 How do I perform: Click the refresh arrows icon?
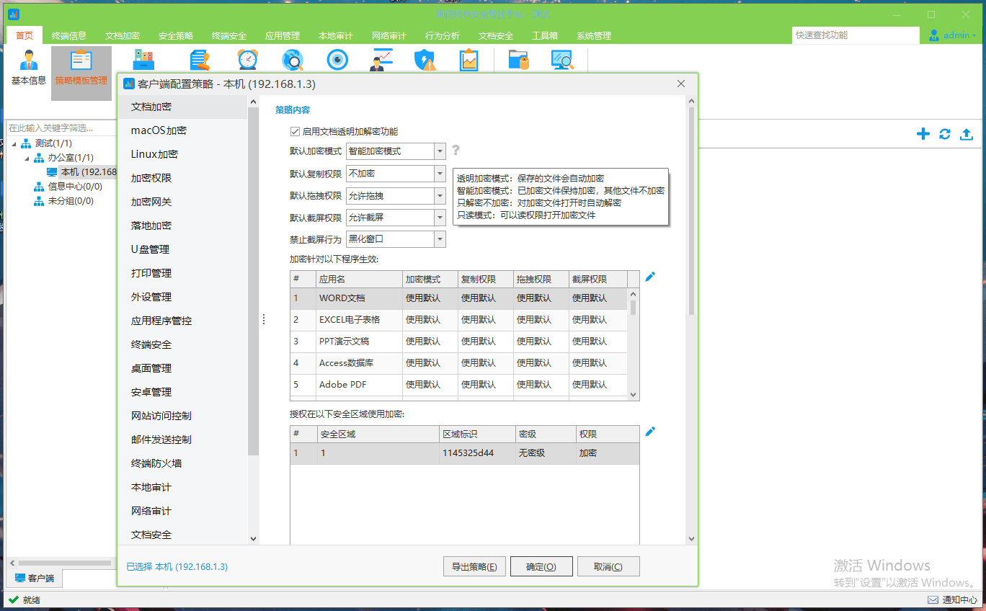tap(944, 134)
